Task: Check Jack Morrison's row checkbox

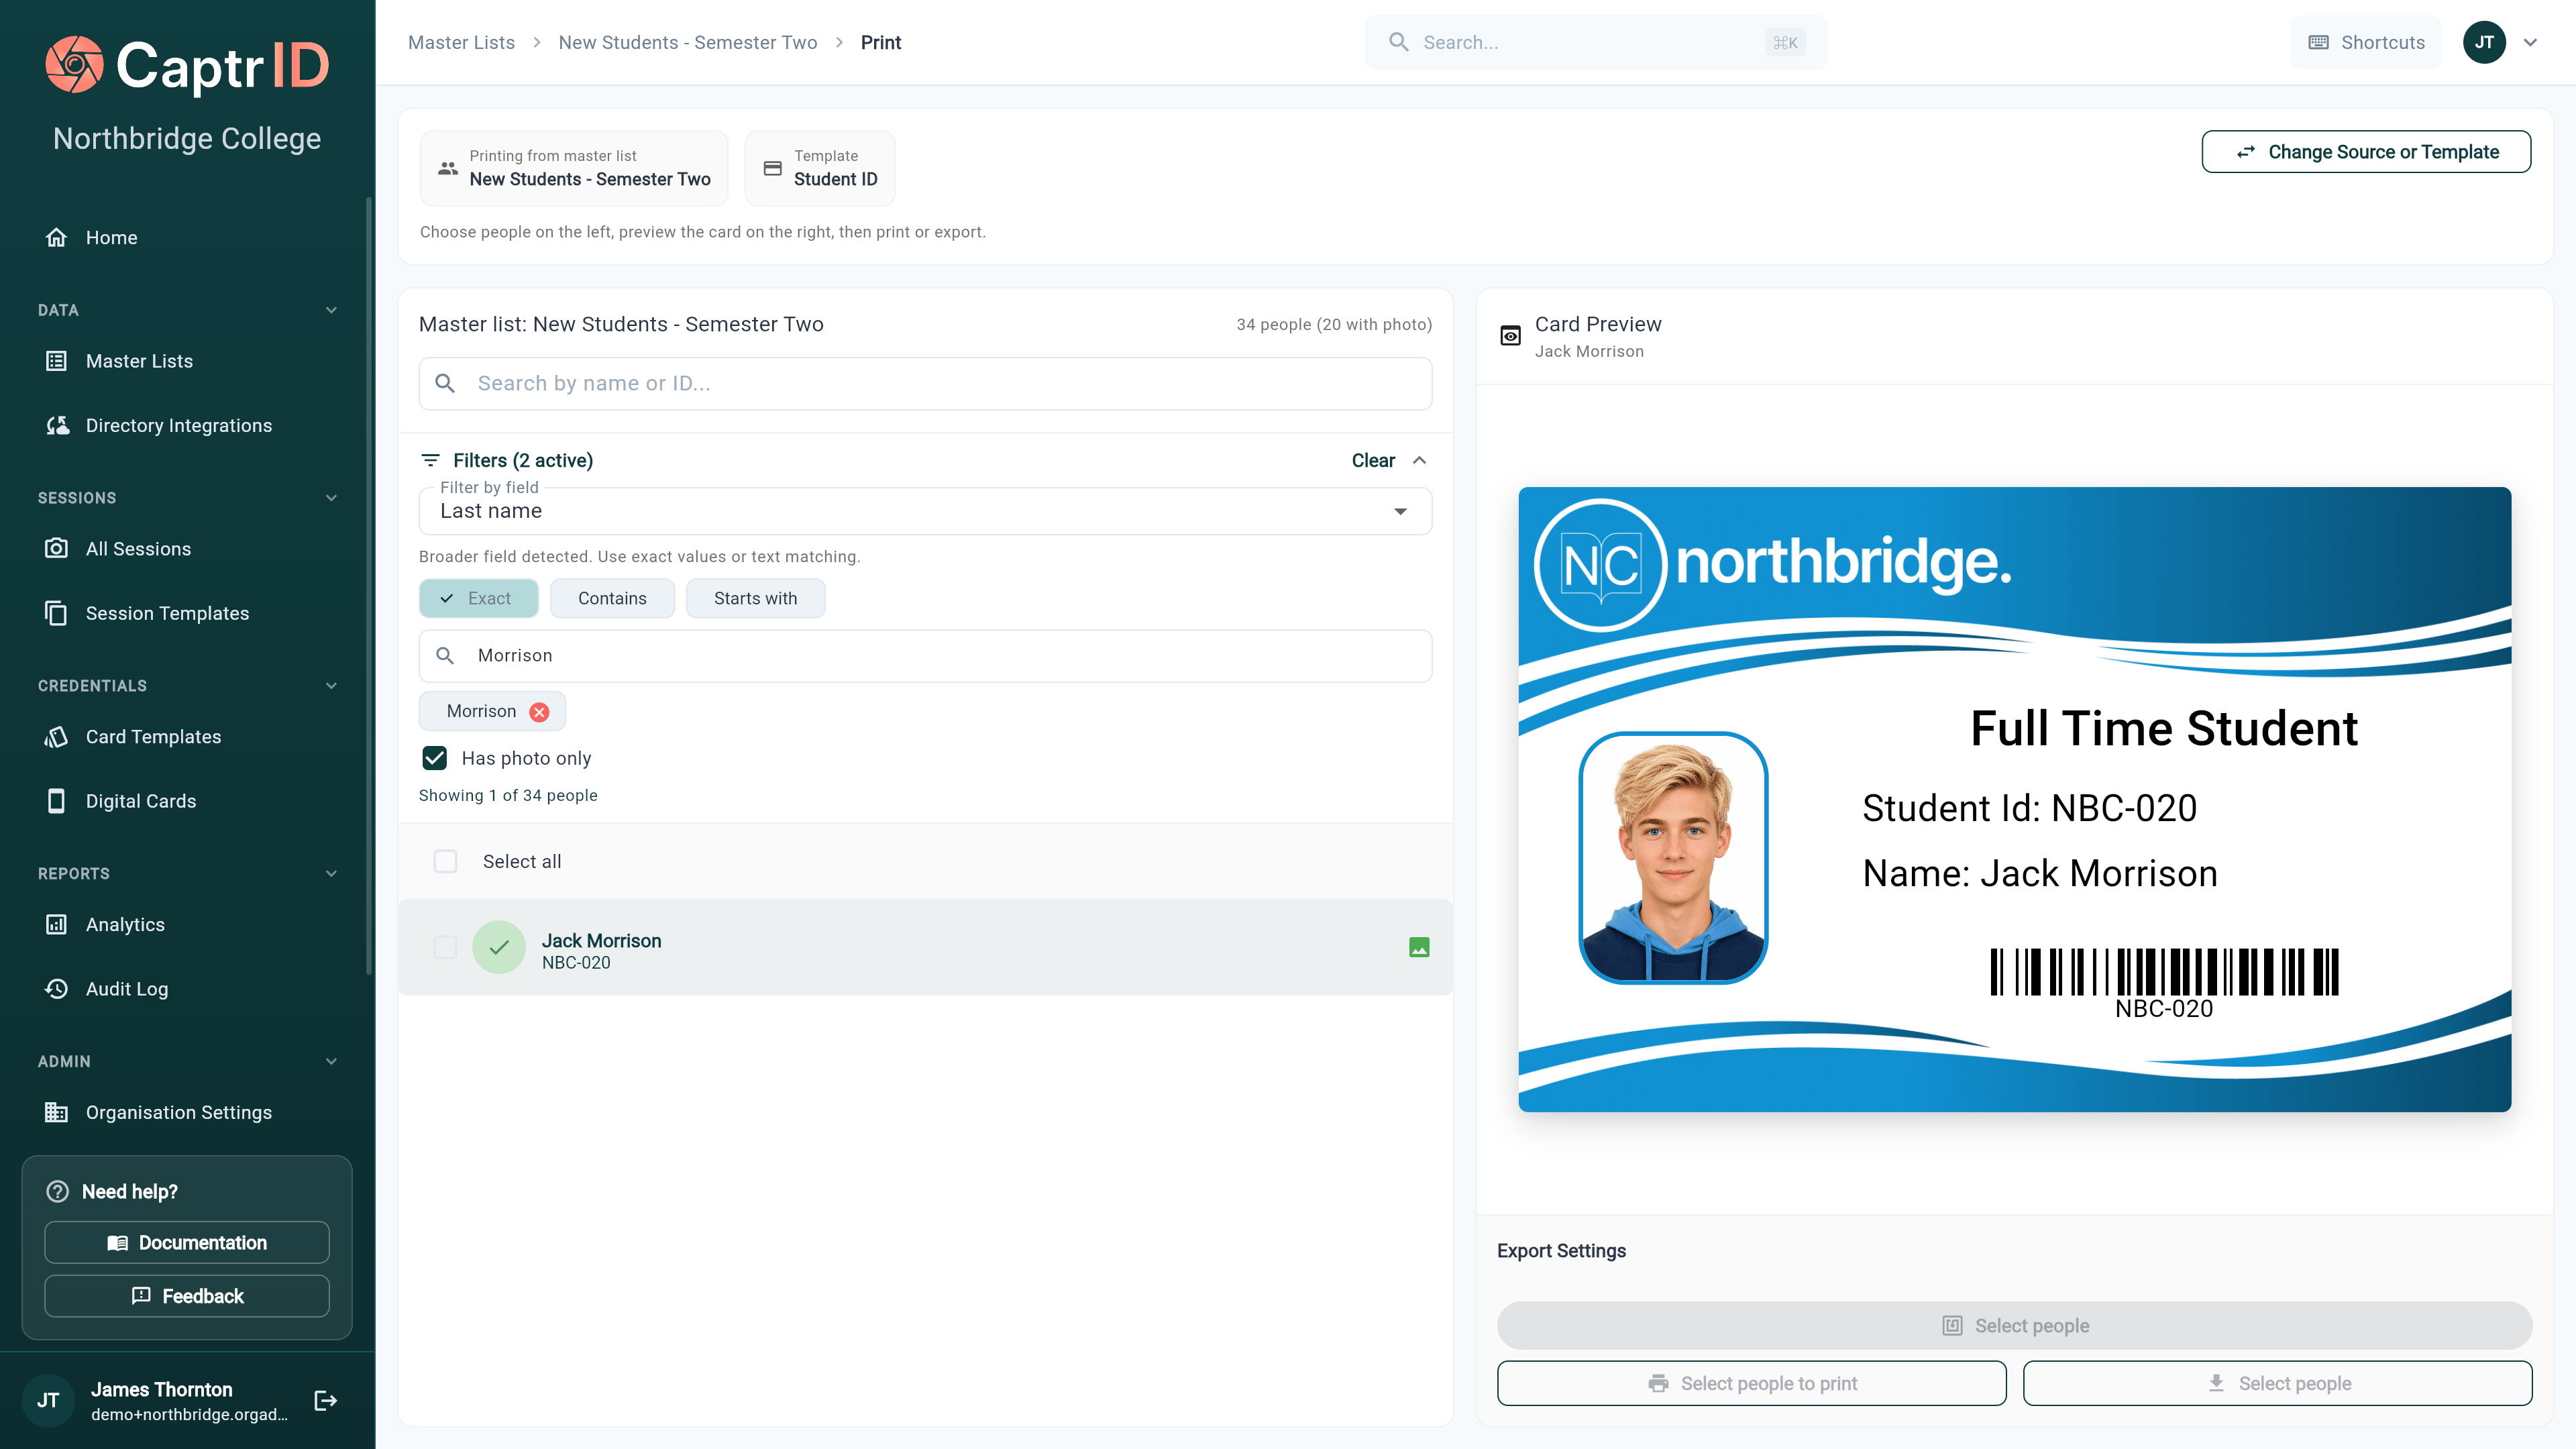Action: 445,947
